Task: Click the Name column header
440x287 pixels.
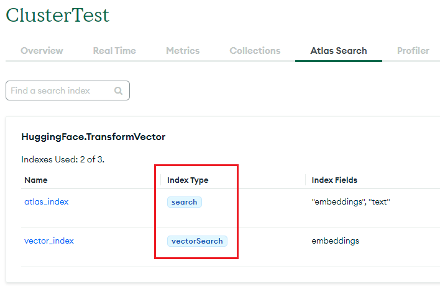Action: coord(36,180)
